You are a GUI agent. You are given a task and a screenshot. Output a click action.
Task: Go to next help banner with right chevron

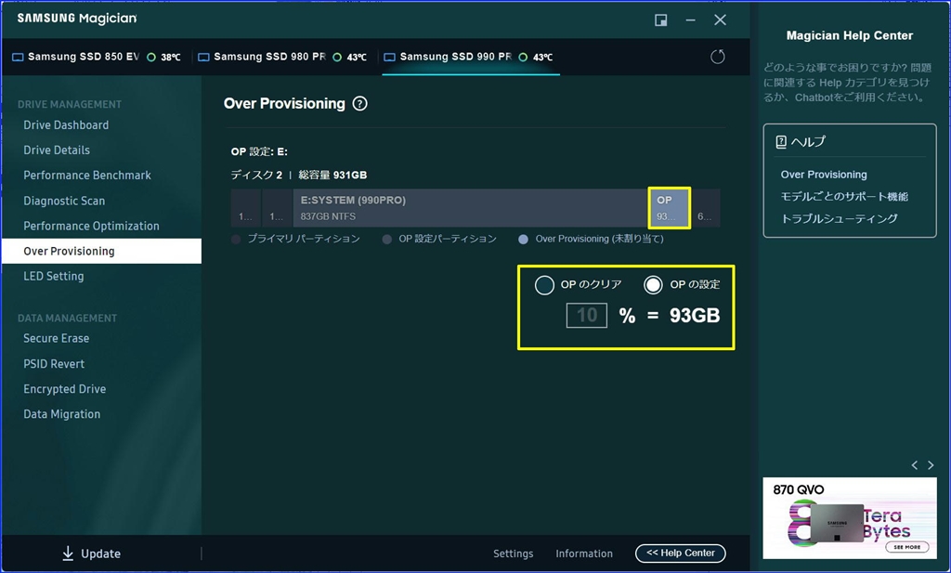[931, 465]
